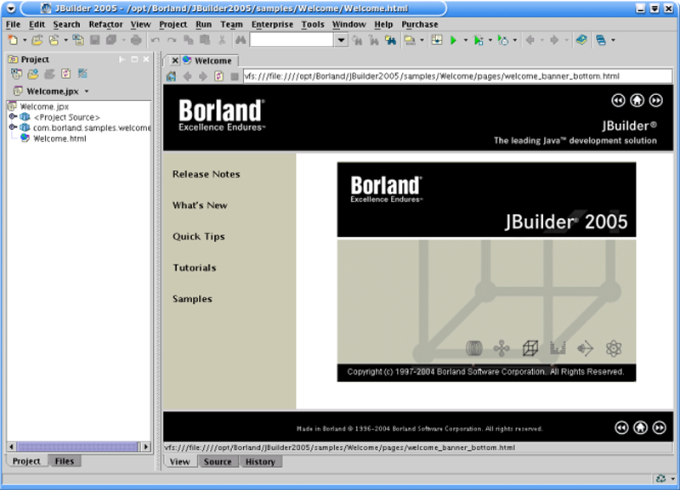
Task: Open the Release Notes link
Action: pos(206,174)
